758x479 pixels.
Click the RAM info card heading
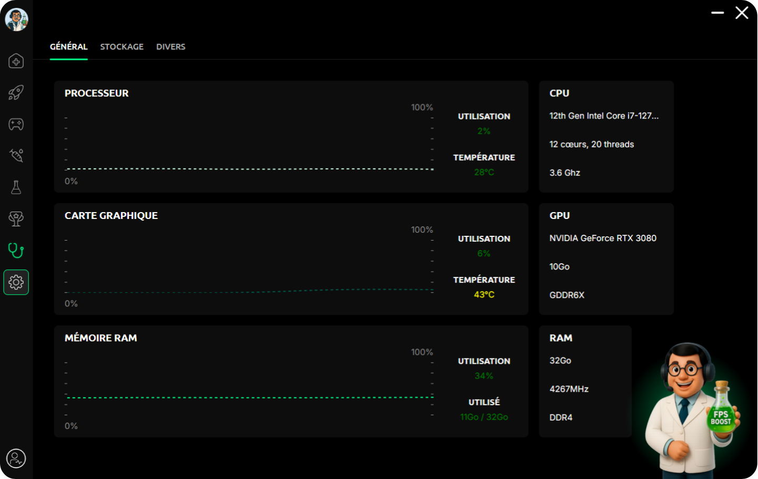pos(561,338)
